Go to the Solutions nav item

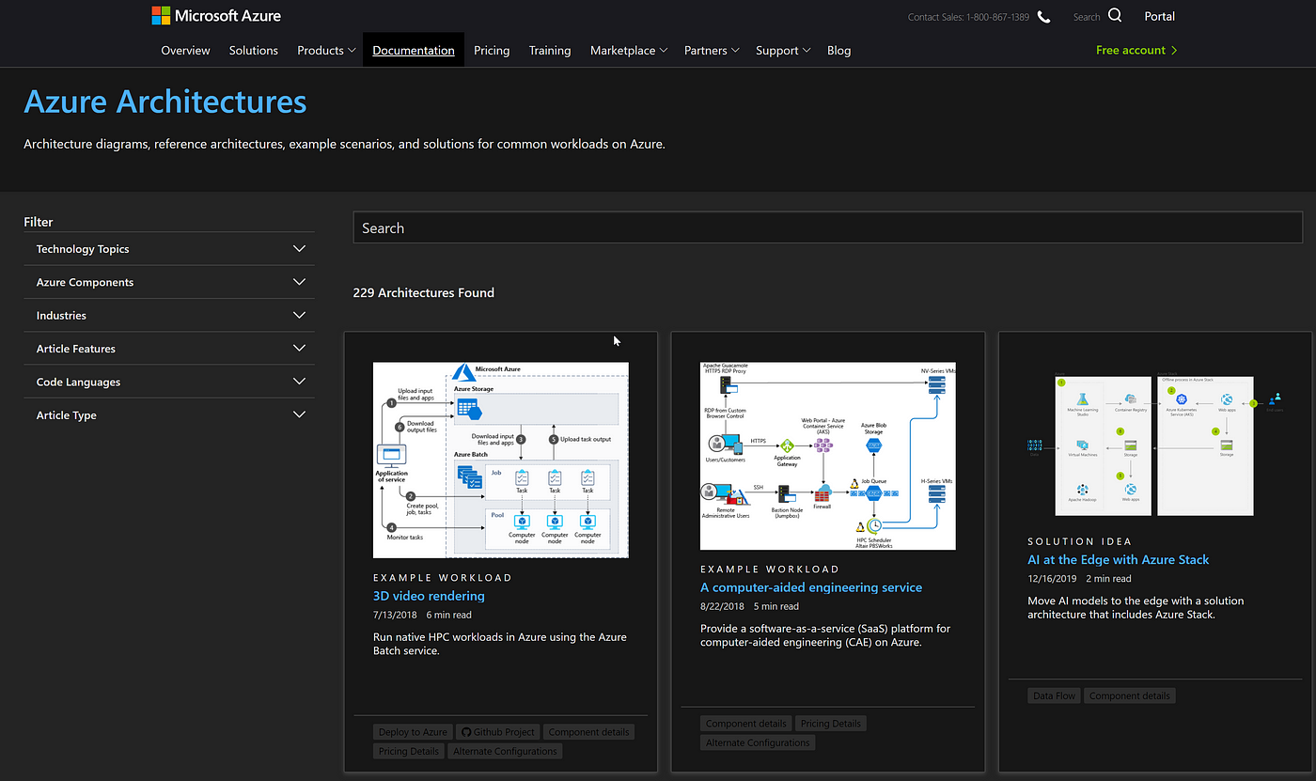[x=254, y=51]
